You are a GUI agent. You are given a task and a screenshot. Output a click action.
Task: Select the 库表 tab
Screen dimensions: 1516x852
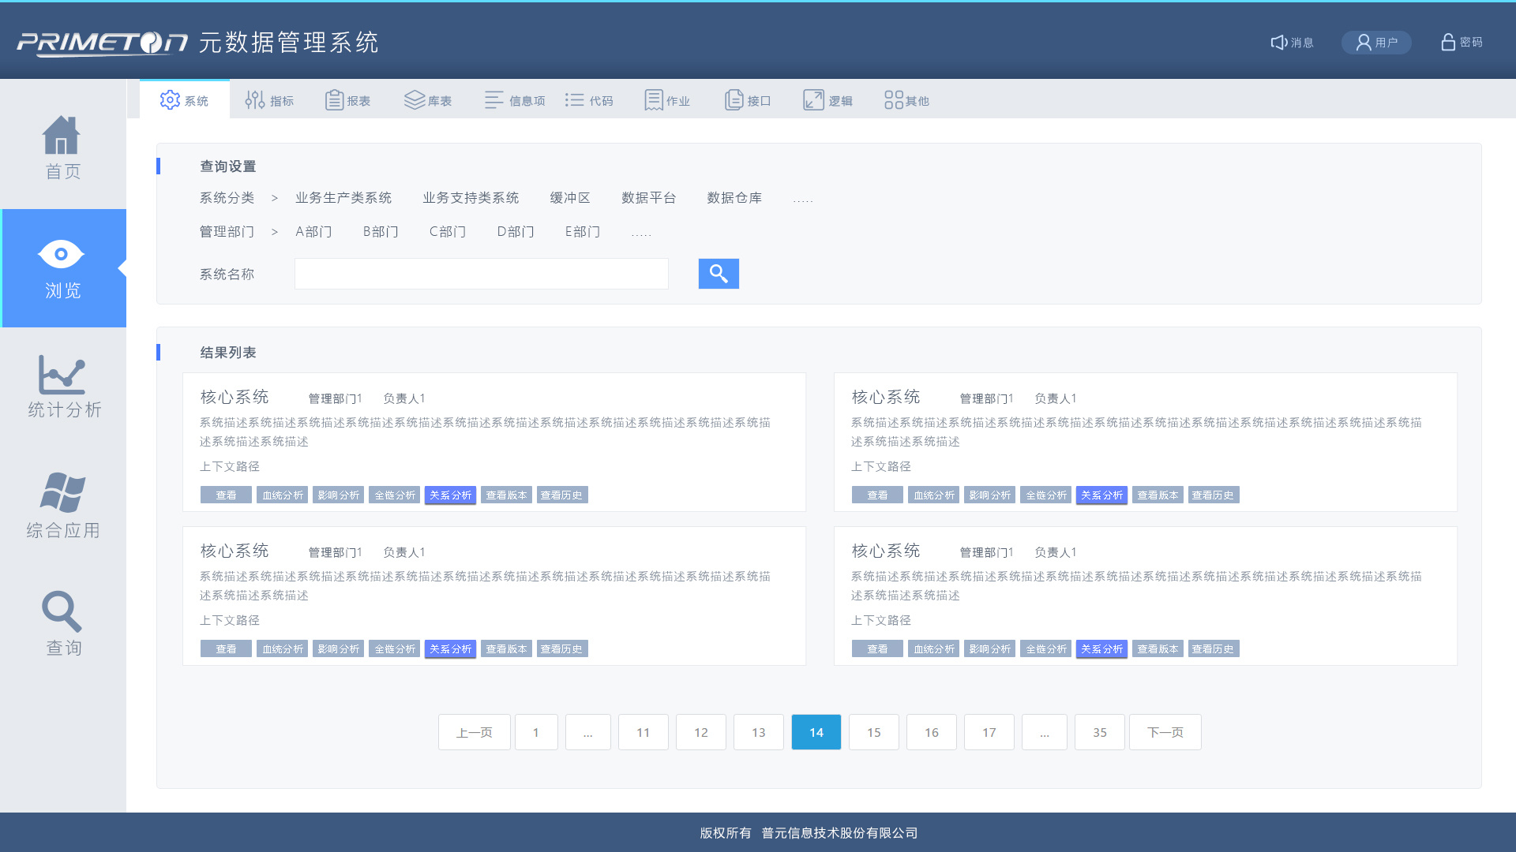[x=429, y=99]
